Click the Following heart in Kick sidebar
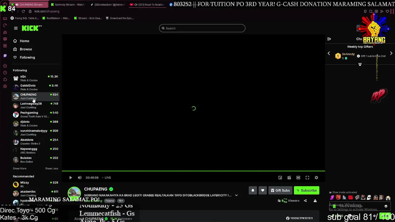The width and height of the screenshot is (395, 222). [x=15, y=57]
